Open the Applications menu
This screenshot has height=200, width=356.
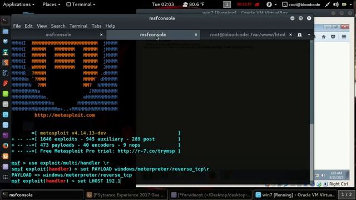[x=18, y=4]
